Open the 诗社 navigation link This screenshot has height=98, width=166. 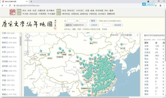pos(106,10)
